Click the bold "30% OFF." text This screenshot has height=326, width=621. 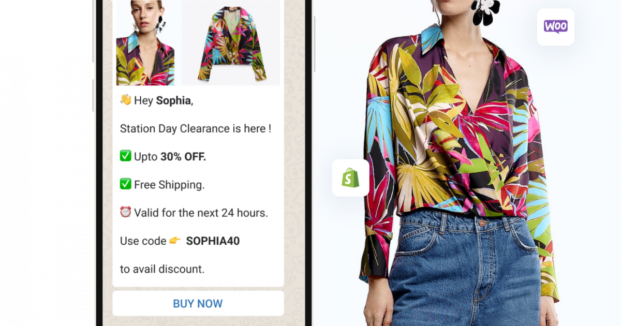click(x=183, y=156)
